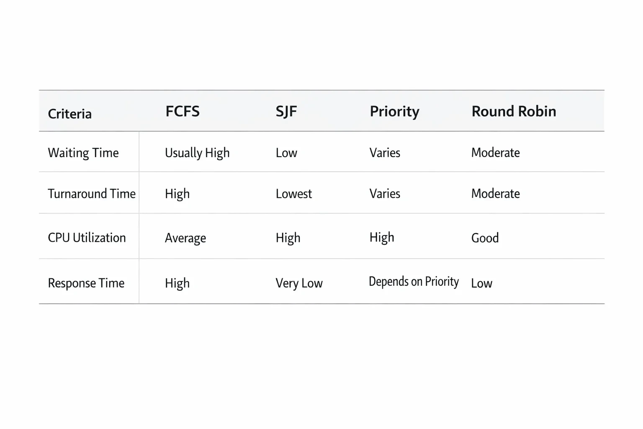643x429 pixels.
Task: Select the Waiting Time row label
Action: click(83, 153)
